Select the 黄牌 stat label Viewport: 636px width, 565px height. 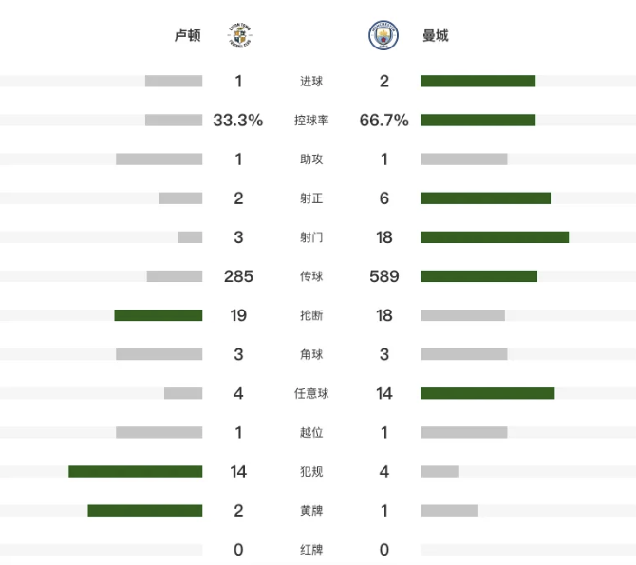click(311, 511)
